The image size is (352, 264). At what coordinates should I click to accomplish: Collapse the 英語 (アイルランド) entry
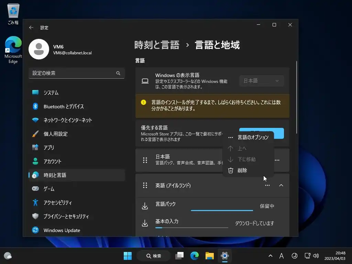pyautogui.click(x=281, y=185)
